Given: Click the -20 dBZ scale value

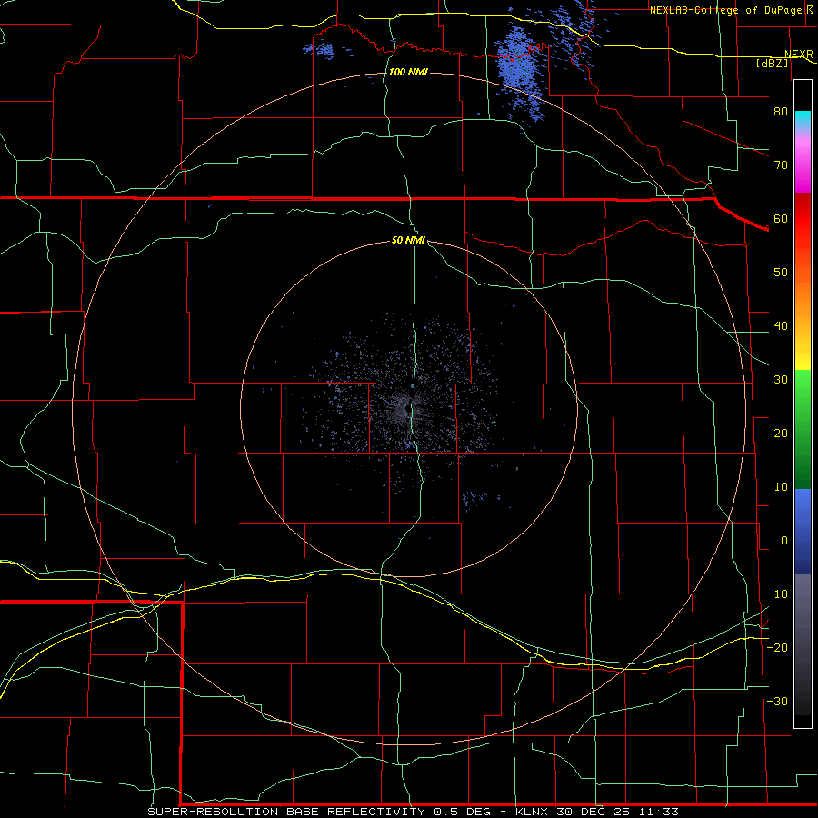Looking at the screenshot, I should tap(777, 647).
